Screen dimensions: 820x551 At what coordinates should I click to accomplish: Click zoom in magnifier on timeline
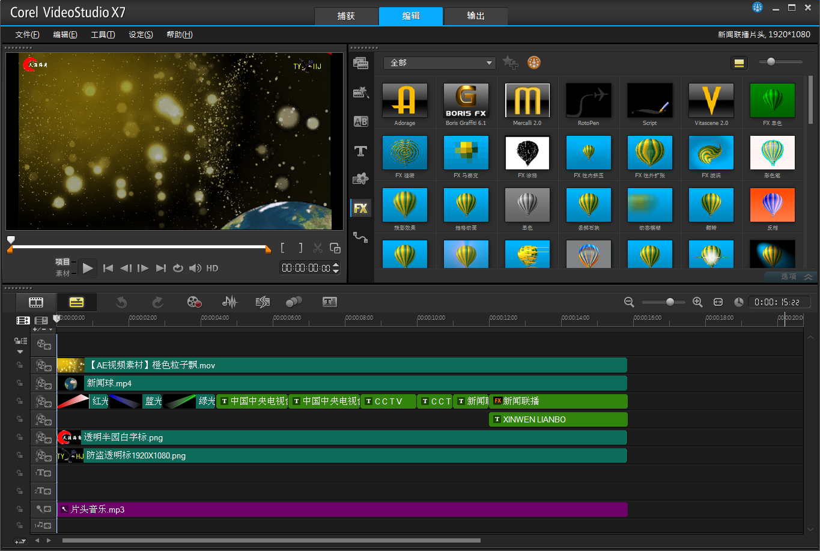pos(697,302)
